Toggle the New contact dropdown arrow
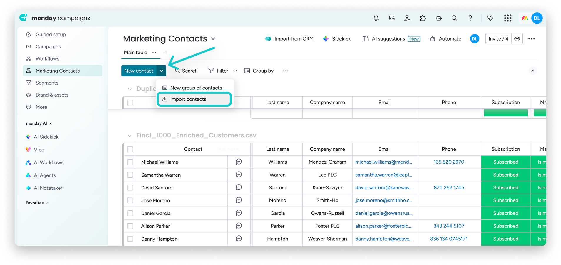561x265 pixels. pos(161,71)
